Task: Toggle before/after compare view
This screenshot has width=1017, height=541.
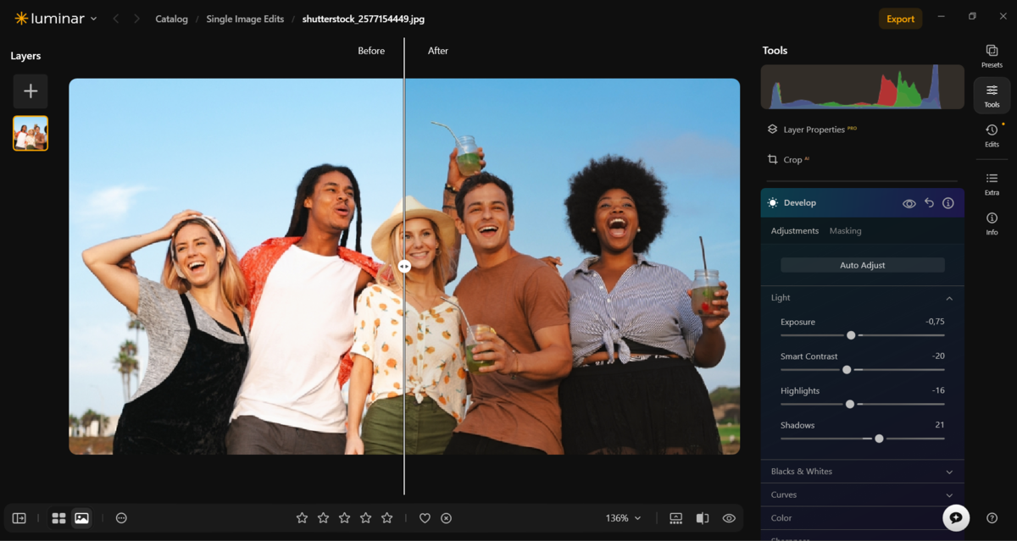Action: coord(703,518)
